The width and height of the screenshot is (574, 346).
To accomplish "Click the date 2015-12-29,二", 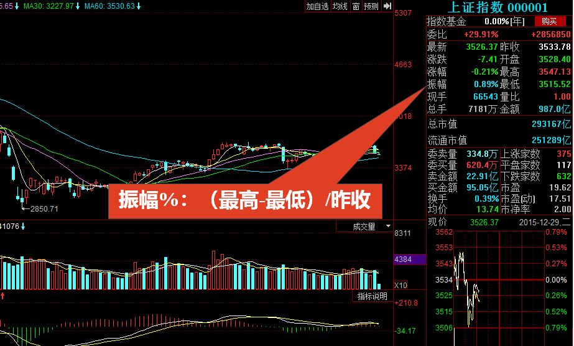I will tap(545, 222).
